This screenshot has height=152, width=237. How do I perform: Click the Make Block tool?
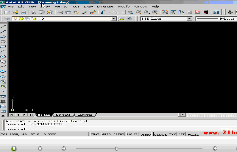(x=3, y=87)
